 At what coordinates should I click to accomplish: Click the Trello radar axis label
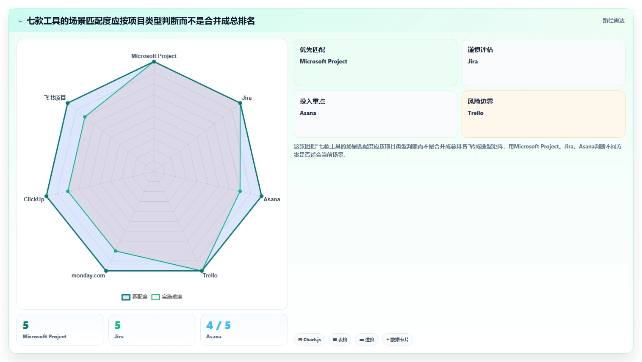pyautogui.click(x=210, y=275)
